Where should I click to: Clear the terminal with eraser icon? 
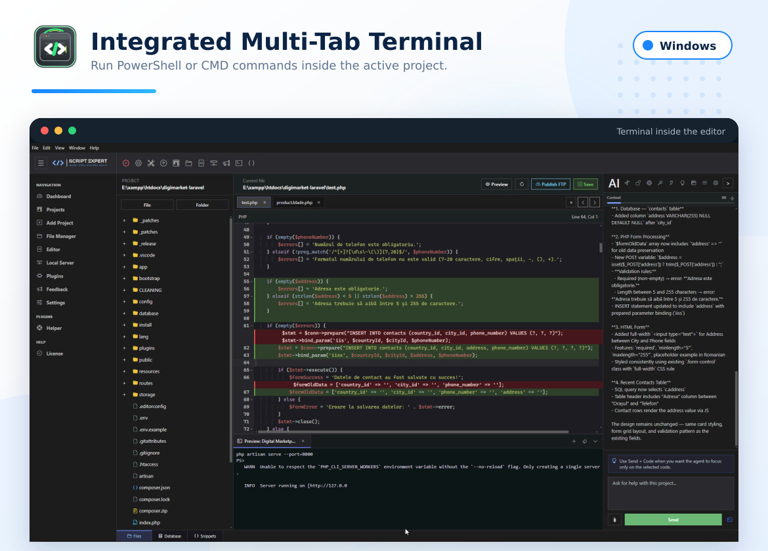point(585,441)
